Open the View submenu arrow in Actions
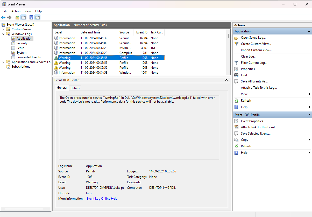This screenshot has height=217, width=312. 309,94
